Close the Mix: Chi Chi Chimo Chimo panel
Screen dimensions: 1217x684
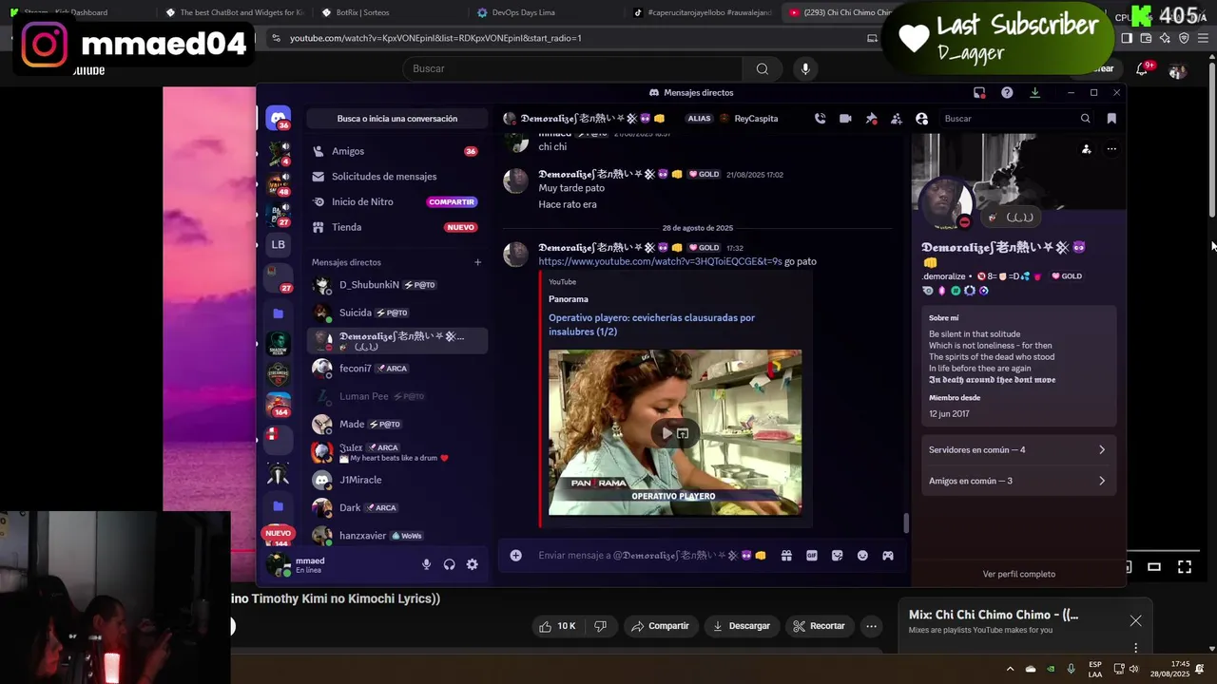point(1135,620)
